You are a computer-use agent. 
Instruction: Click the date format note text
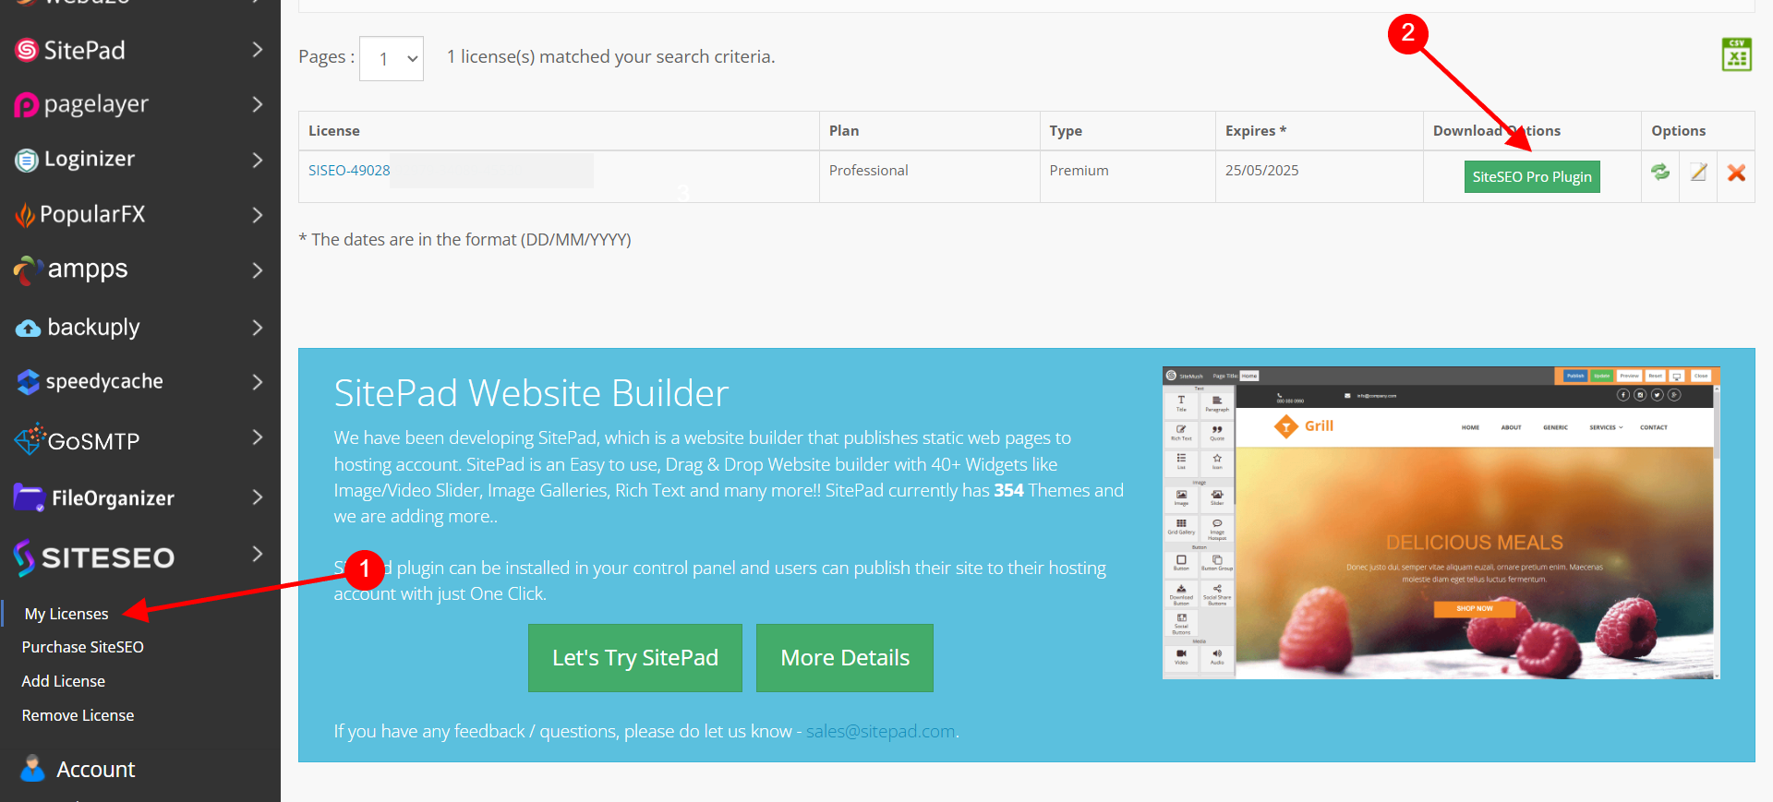coord(465,240)
